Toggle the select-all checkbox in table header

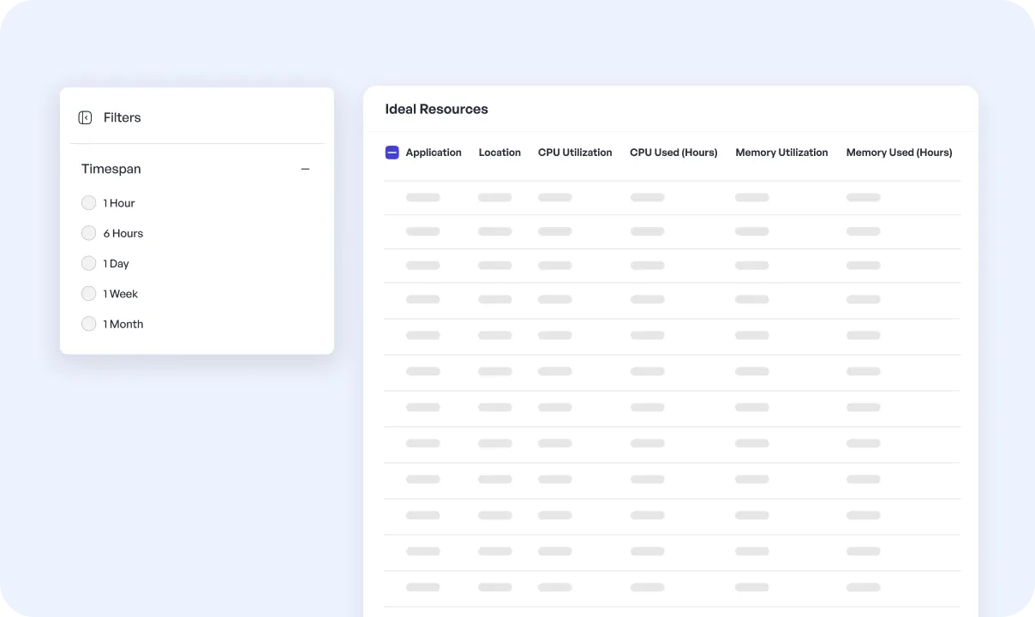392,153
